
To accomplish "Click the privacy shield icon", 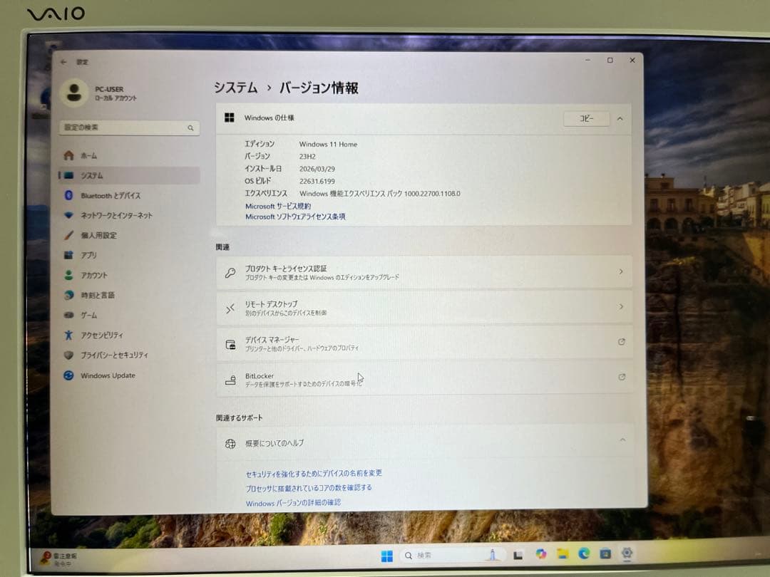I will coord(68,355).
